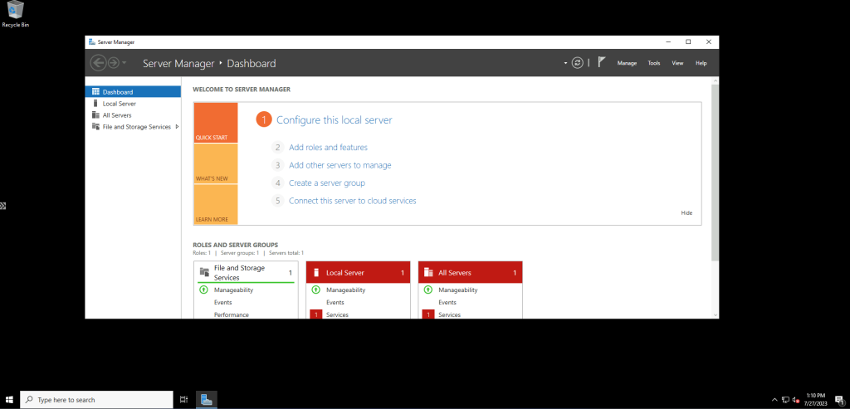Click Add roles and features link
This screenshot has height=409, width=850.
(x=328, y=148)
